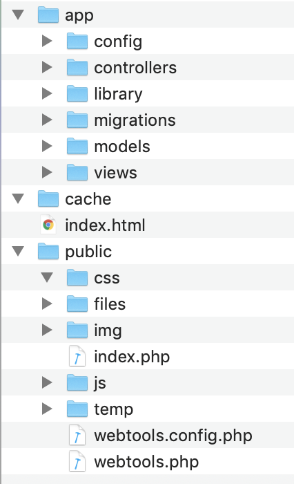
Task: Select the views folder row
Action: click(x=148, y=172)
